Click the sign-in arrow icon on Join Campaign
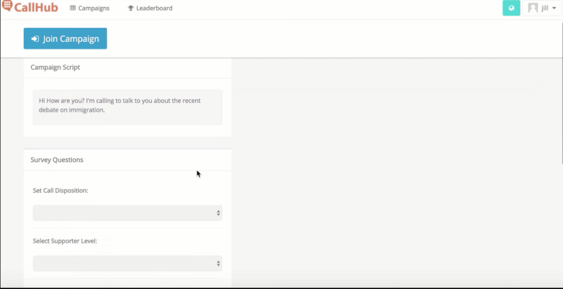The image size is (563, 289). click(35, 39)
